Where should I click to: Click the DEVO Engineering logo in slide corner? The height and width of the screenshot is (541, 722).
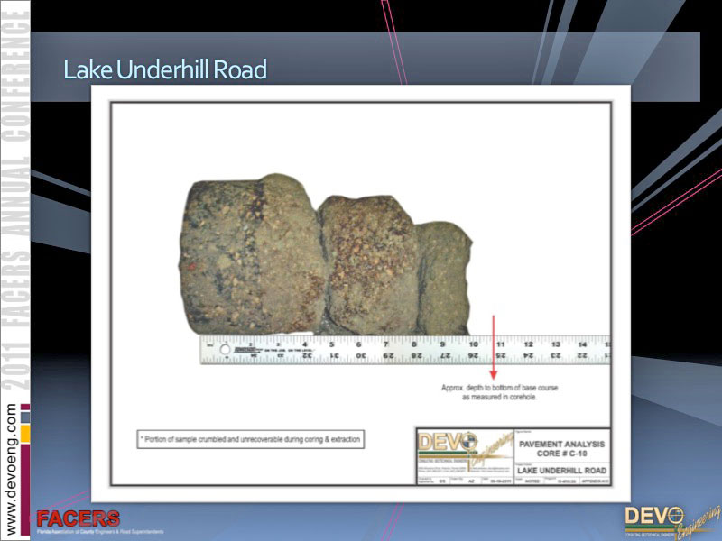pos(666,520)
